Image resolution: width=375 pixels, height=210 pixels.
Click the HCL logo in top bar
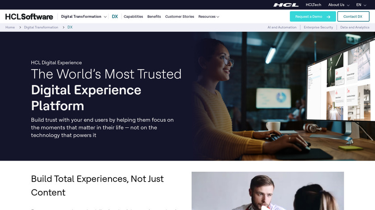286,5
